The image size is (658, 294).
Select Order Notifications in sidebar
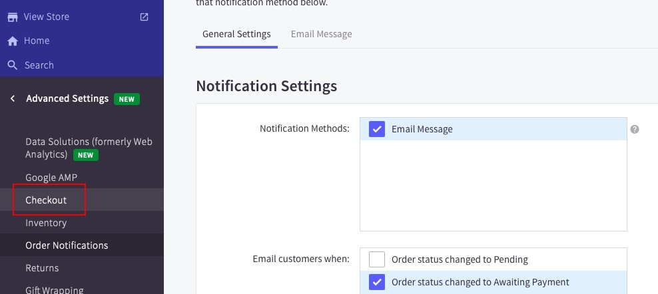point(67,245)
